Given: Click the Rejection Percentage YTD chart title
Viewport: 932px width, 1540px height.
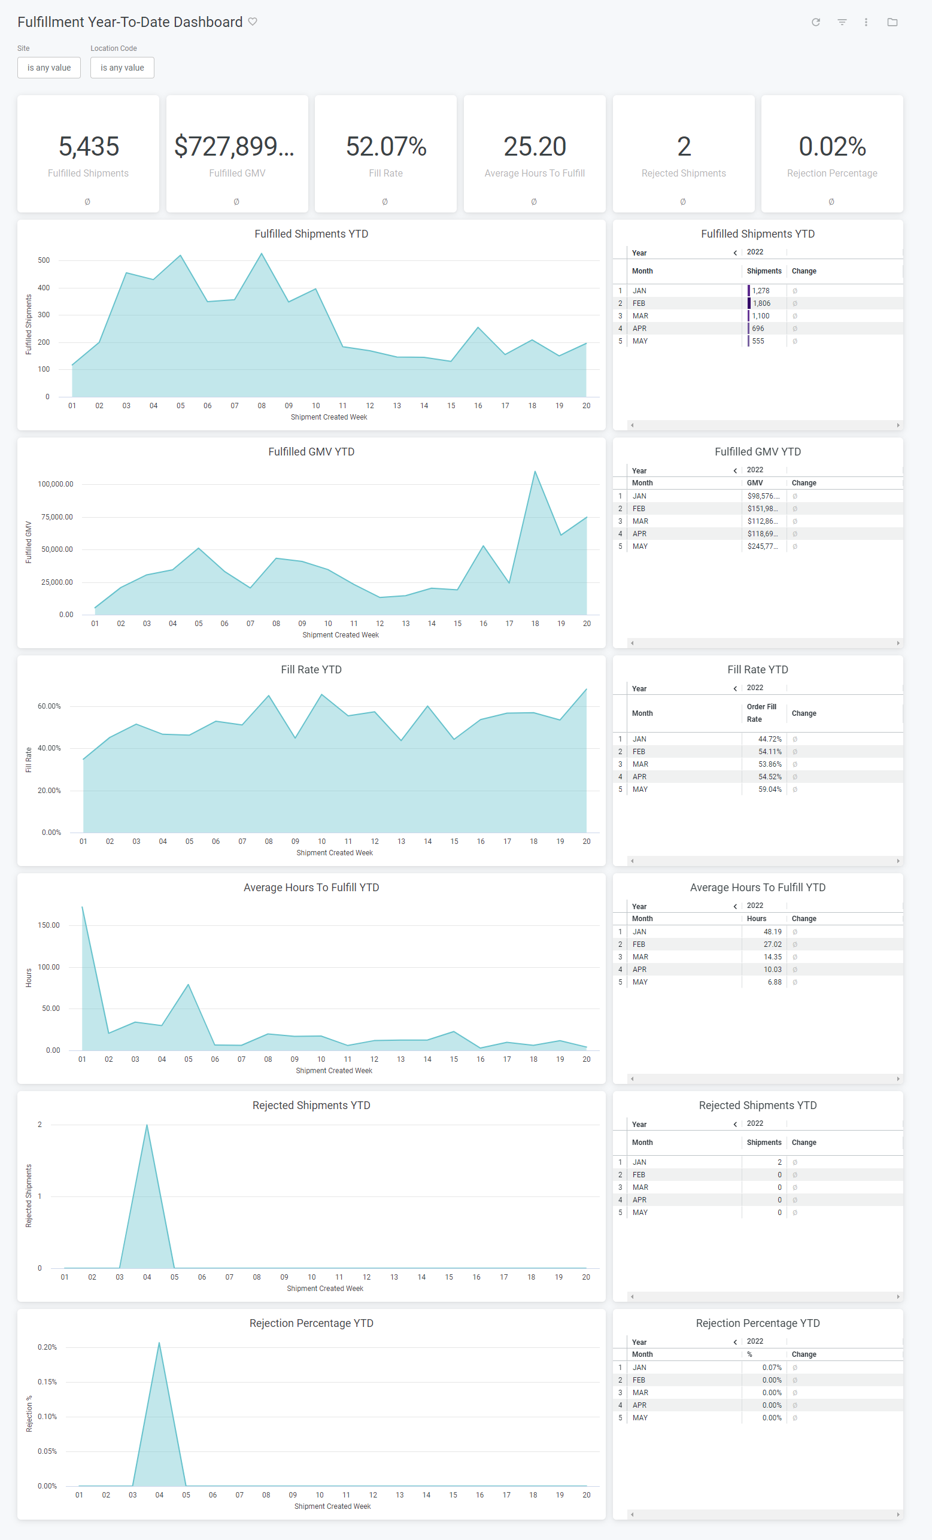Looking at the screenshot, I should pos(311,1324).
